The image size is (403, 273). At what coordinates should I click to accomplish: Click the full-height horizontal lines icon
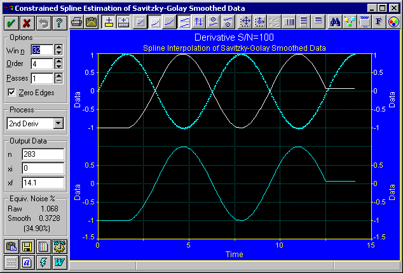[x=304, y=22]
